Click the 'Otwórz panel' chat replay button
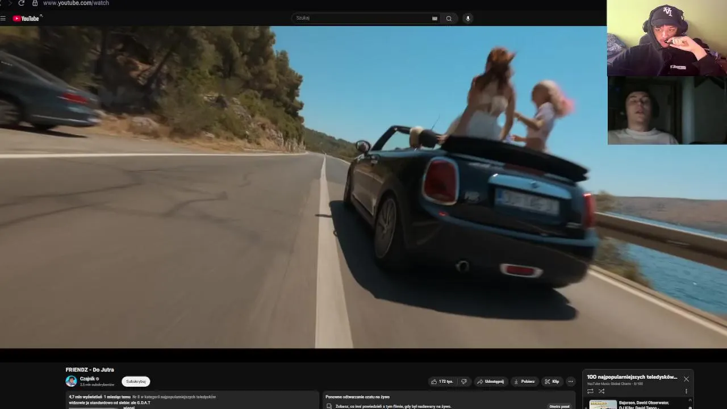 click(559, 406)
